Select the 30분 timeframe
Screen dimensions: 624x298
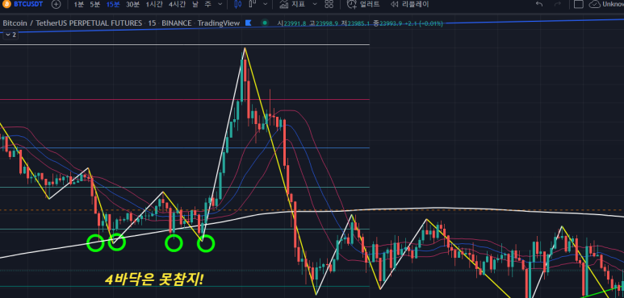click(x=133, y=4)
